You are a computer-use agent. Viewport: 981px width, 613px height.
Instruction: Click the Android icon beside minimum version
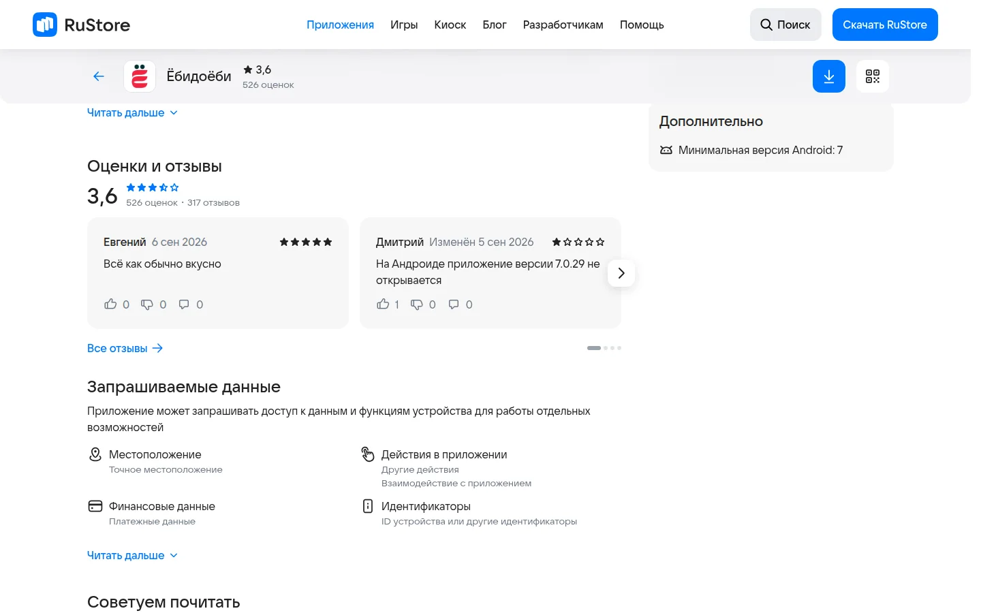[666, 150]
